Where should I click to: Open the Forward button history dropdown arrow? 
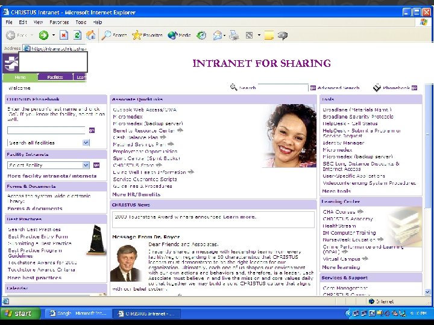pyautogui.click(x=54, y=35)
